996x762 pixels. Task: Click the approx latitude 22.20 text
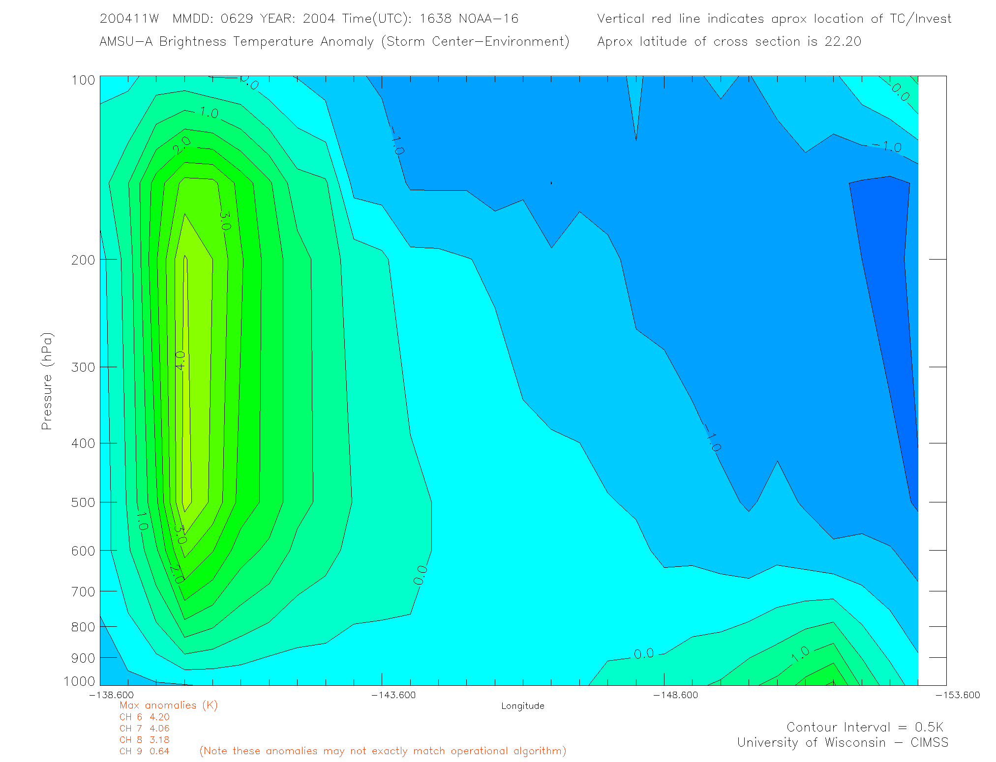729,41
